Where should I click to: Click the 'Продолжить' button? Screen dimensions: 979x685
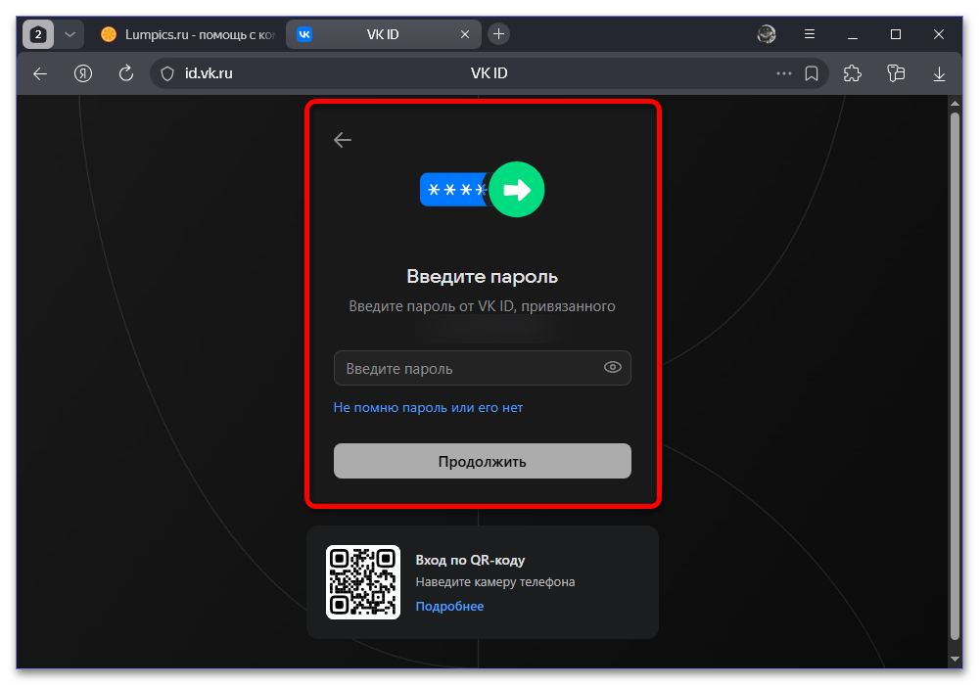pos(482,461)
